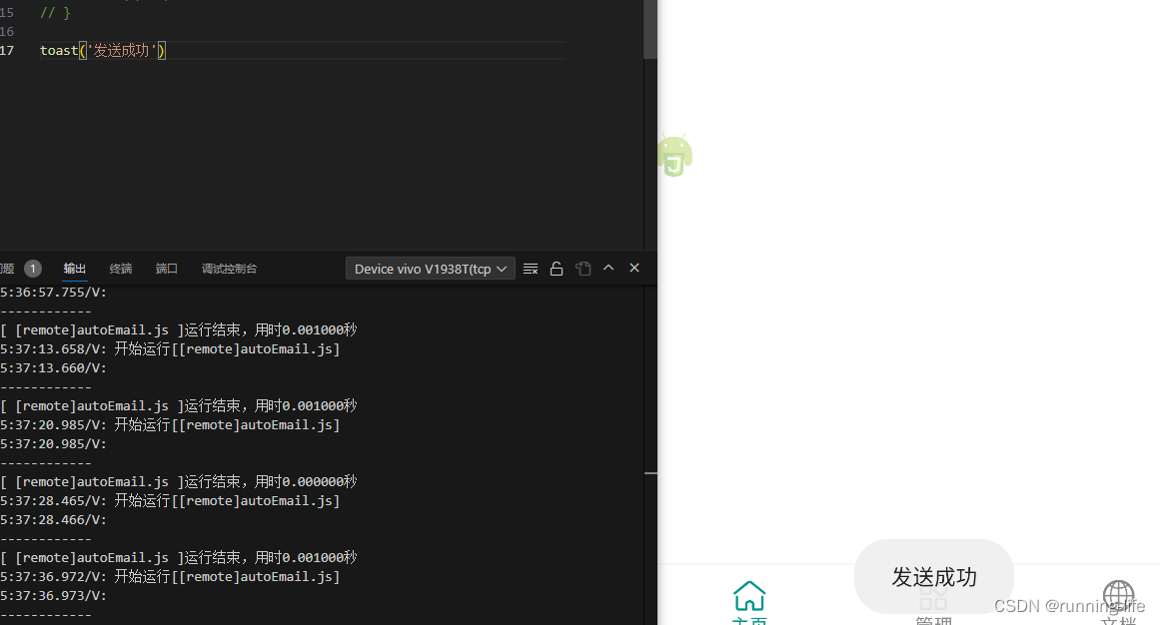Click the green Android robot icon

click(674, 154)
